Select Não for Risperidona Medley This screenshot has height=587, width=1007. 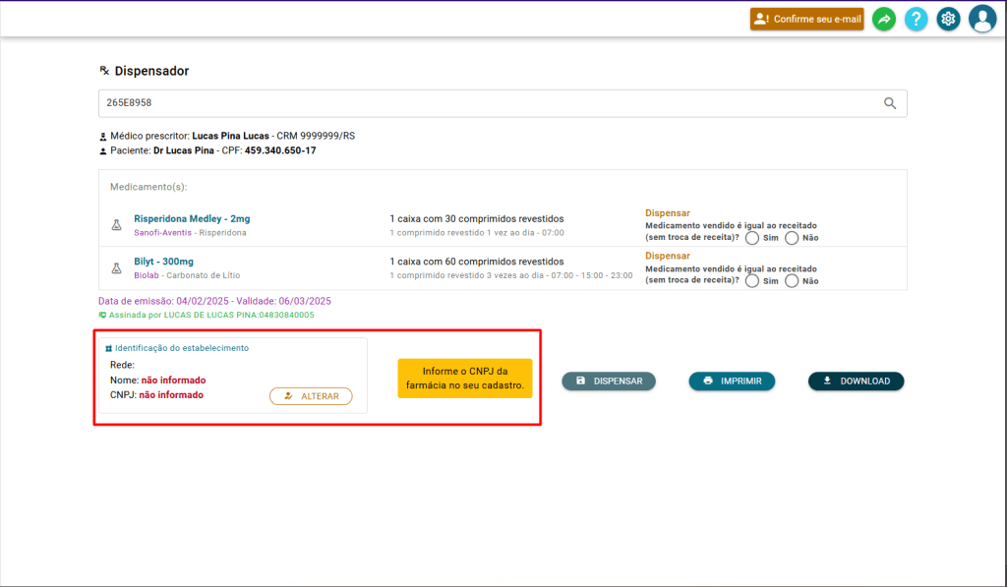pos(792,238)
